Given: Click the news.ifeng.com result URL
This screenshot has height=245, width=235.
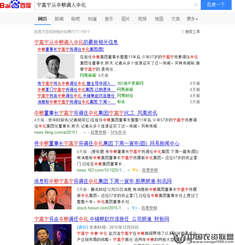Looking at the screenshot, I should [x=58, y=132].
